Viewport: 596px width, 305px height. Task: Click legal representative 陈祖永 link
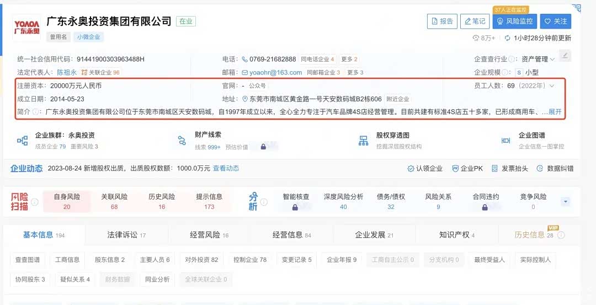coord(67,72)
